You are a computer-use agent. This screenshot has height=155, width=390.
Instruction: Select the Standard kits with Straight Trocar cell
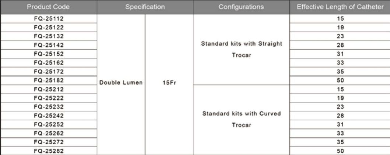tap(241, 49)
